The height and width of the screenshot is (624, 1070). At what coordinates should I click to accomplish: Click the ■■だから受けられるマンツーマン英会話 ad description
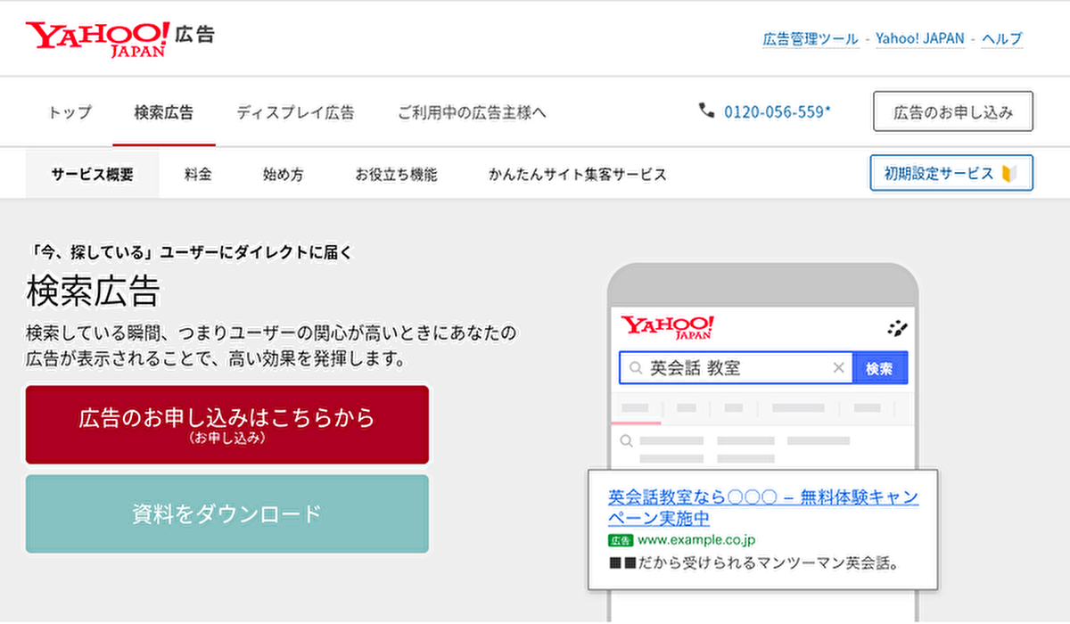tap(754, 563)
